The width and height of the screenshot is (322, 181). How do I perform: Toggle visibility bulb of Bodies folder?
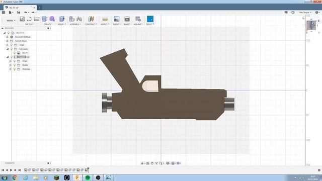tap(15, 65)
